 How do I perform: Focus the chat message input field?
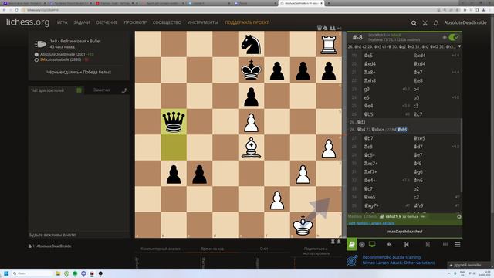click(79, 235)
